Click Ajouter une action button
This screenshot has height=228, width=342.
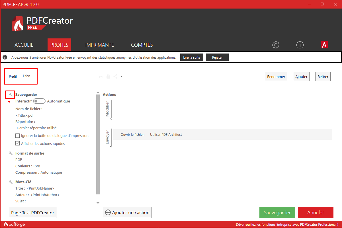(127, 212)
